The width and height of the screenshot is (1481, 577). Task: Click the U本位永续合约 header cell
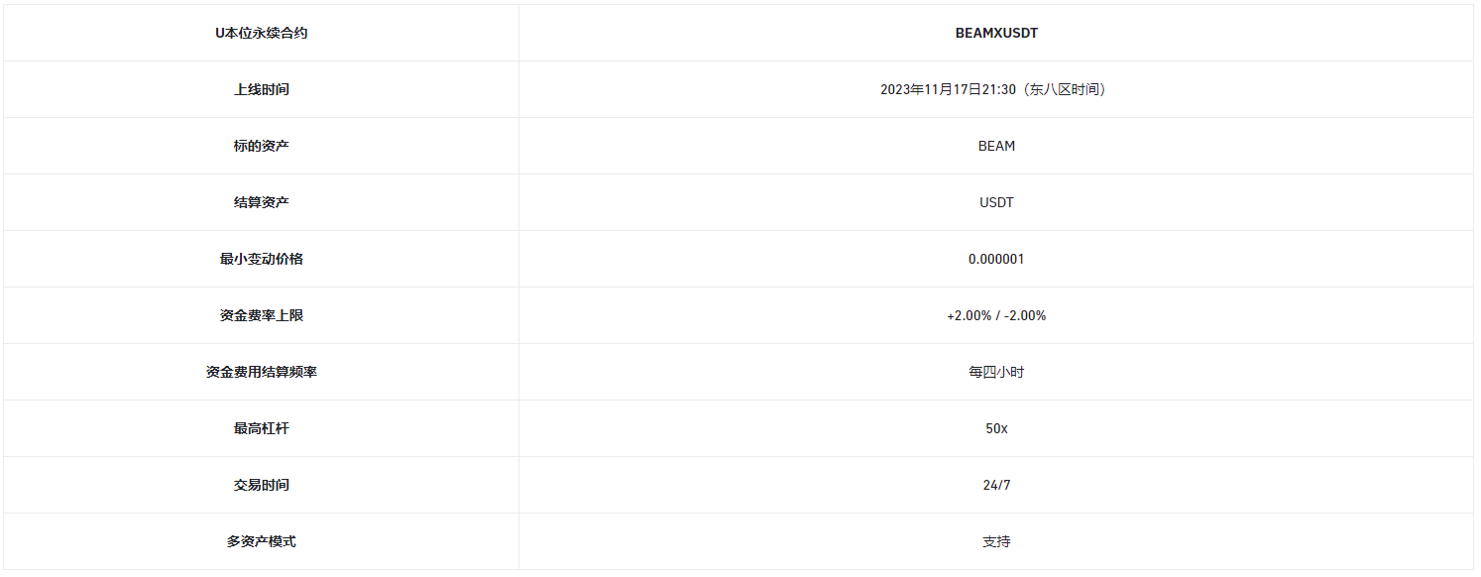pyautogui.click(x=262, y=33)
